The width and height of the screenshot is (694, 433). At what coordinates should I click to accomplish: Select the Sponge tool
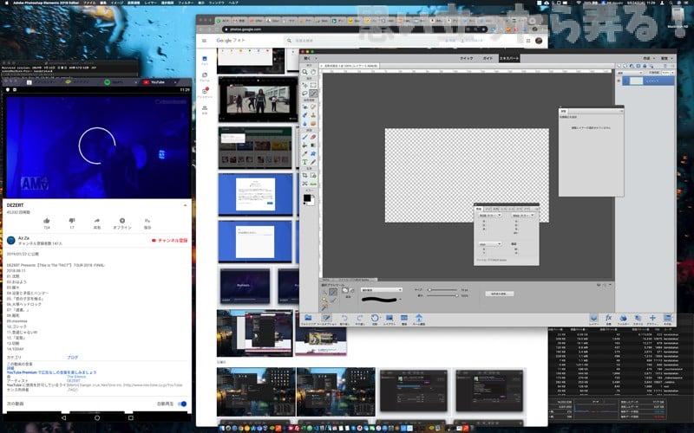pyautogui.click(x=313, y=123)
